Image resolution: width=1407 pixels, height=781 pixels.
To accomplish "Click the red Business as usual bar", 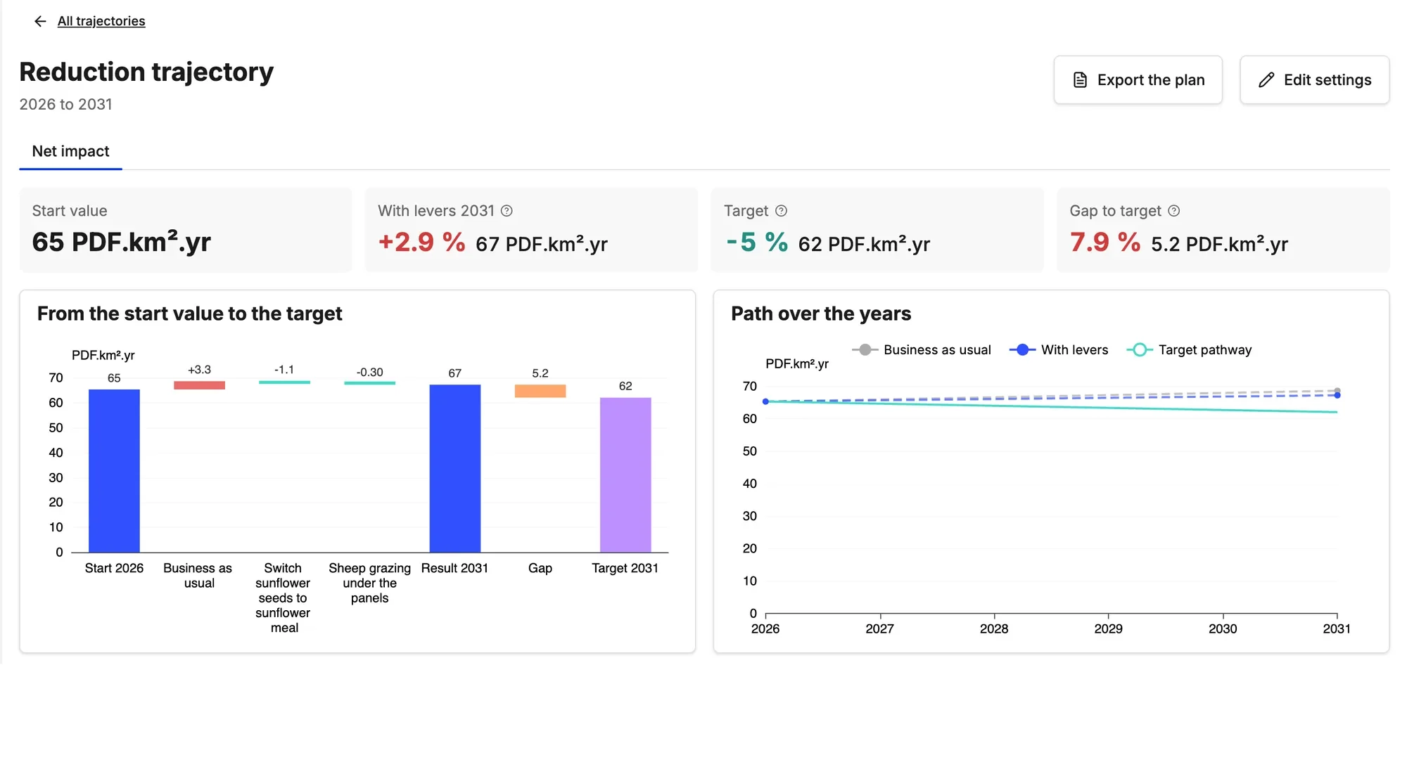I will point(199,385).
